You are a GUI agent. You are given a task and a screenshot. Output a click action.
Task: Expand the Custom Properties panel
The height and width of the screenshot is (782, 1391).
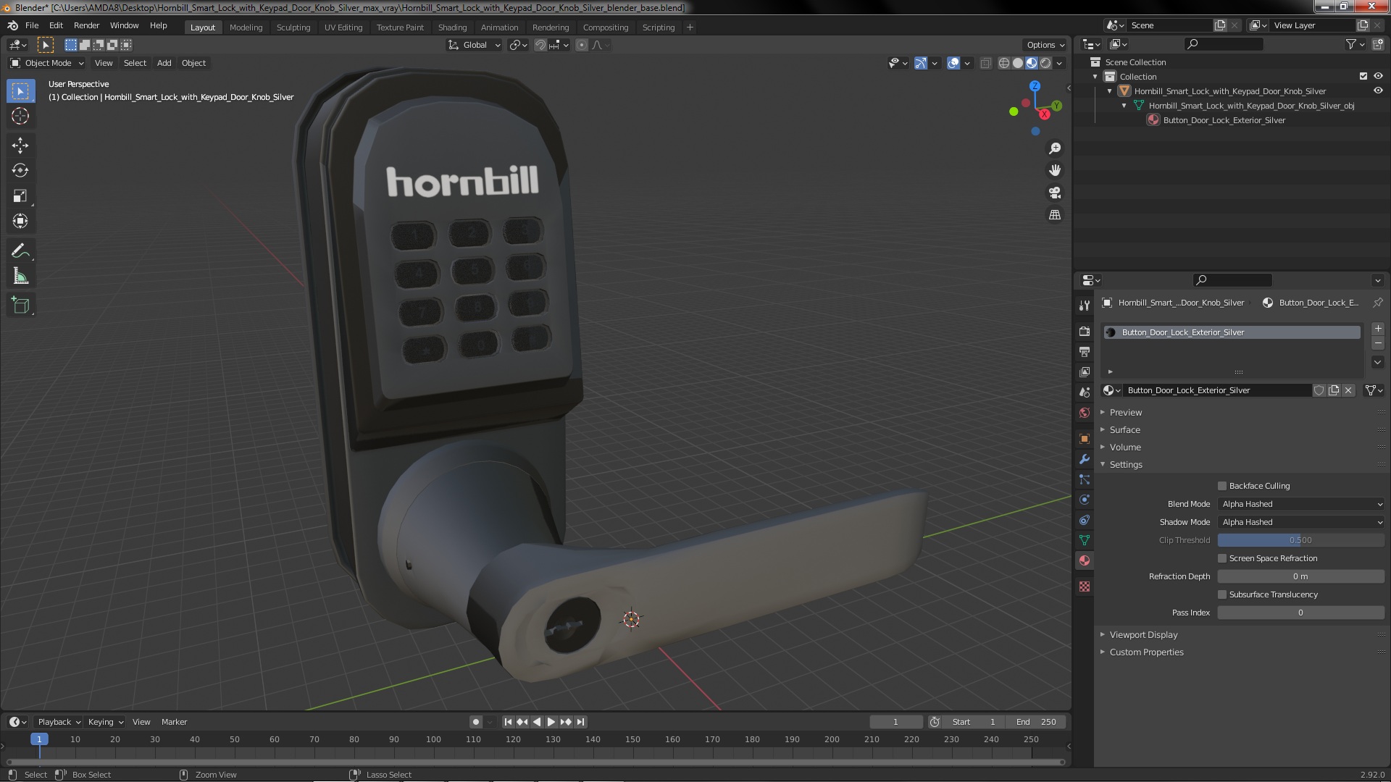[1146, 652]
